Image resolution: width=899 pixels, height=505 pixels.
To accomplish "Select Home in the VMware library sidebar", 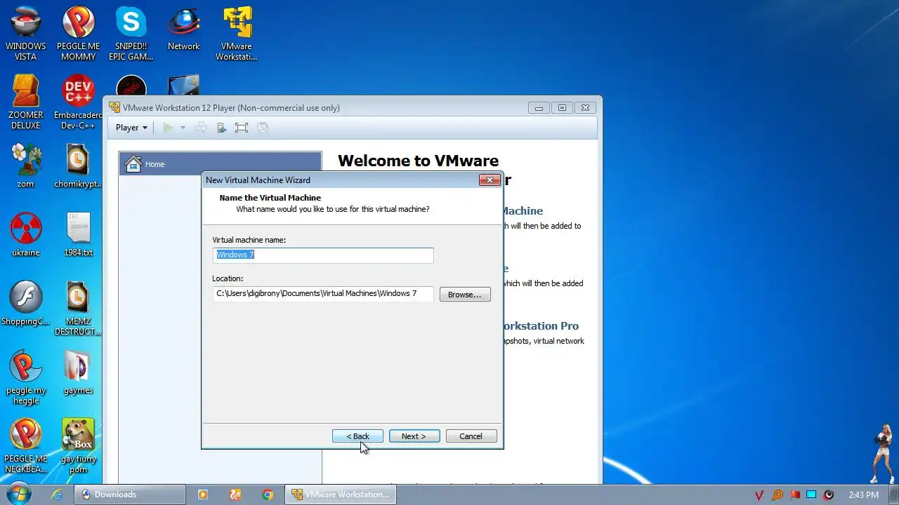I will (x=220, y=164).
